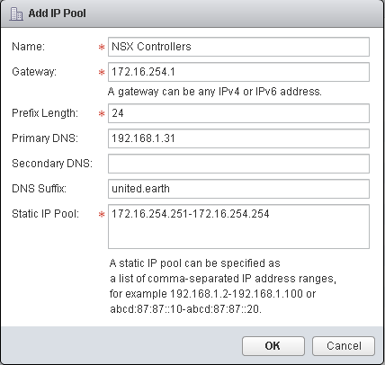Click the red required asterisk beside Gateway
This screenshot has width=385, height=365.
(x=102, y=73)
